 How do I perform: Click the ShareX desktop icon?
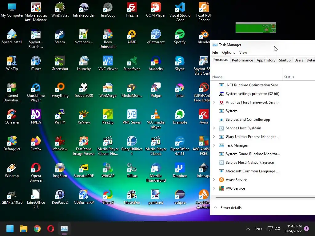[x=108, y=197]
